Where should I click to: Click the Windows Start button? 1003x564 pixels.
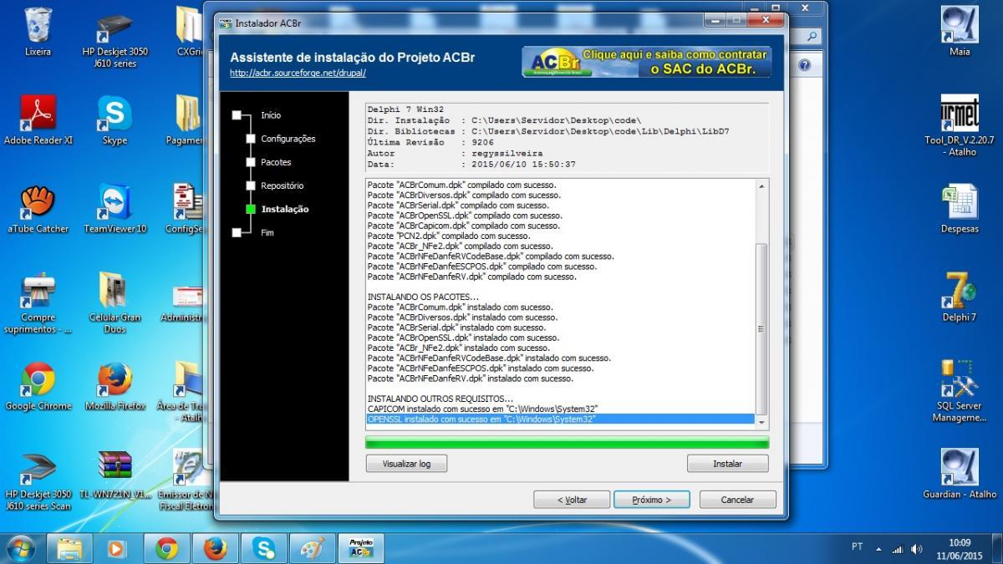(20, 548)
